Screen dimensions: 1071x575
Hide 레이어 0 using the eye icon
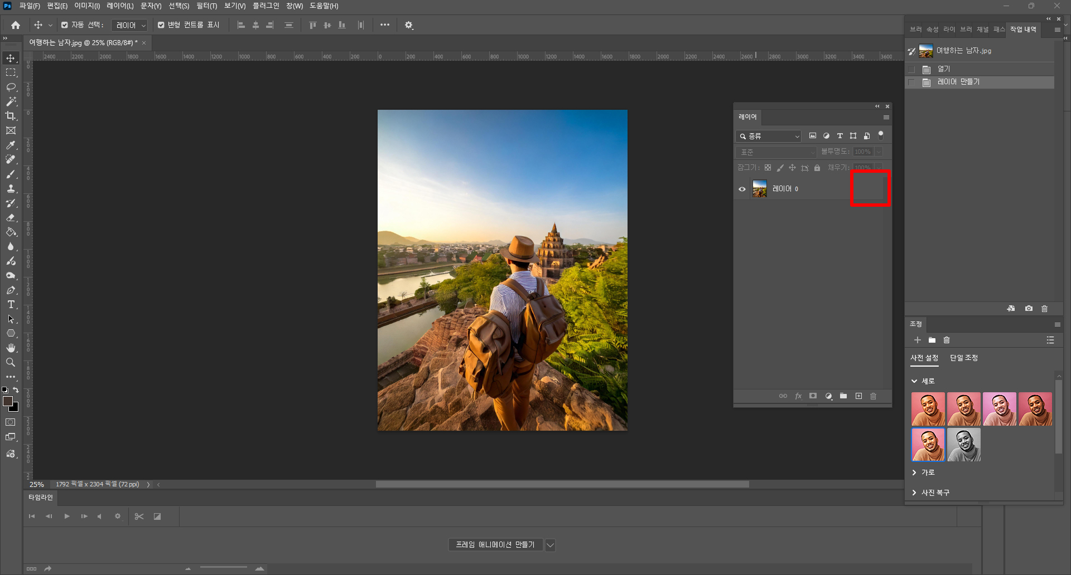point(742,189)
